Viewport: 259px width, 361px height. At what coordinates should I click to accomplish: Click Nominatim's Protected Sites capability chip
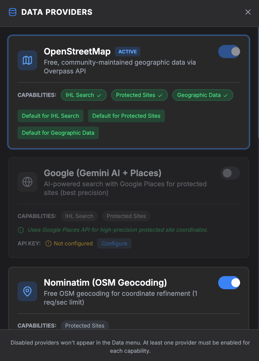(x=85, y=325)
